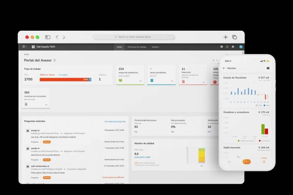Click the info icon in Yuki header
This screenshot has width=293, height=195.
point(221,47)
